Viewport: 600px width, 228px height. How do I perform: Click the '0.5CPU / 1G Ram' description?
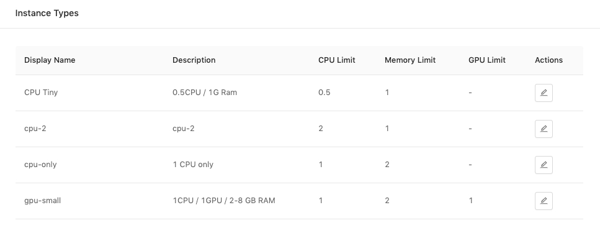click(205, 93)
